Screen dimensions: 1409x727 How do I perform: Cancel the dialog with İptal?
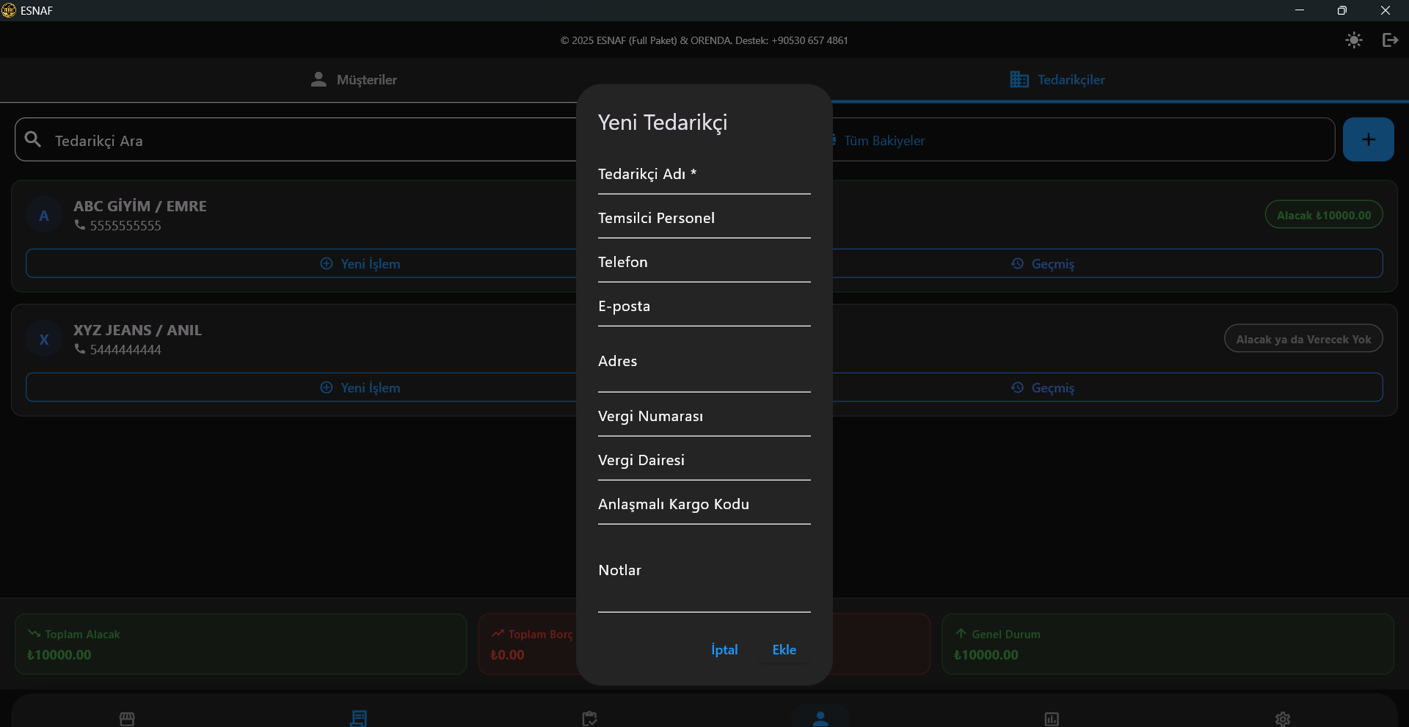click(724, 650)
